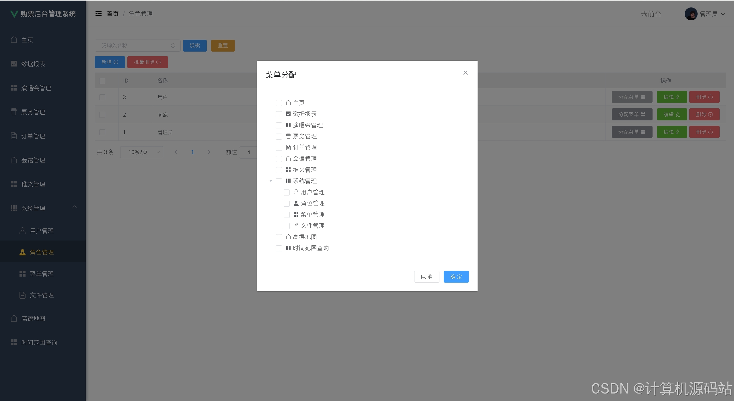Open the 10条/页 page size dropdown
Image resolution: width=734 pixels, height=401 pixels.
142,152
